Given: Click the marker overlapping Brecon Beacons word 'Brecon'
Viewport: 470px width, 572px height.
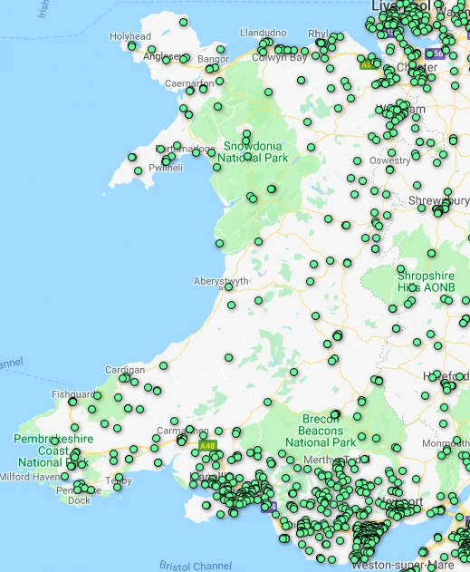Looking at the screenshot, I should [335, 414].
